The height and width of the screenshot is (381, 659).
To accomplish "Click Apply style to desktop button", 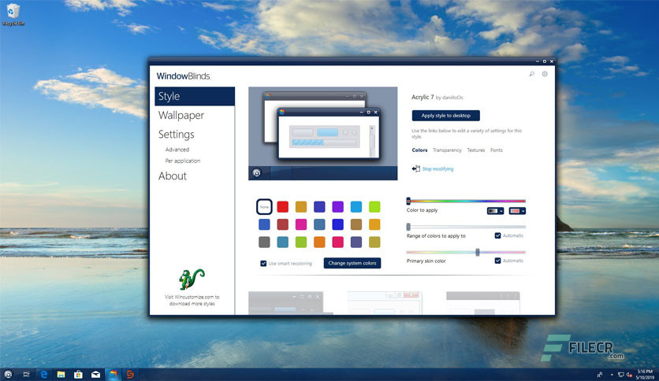I will [x=445, y=116].
